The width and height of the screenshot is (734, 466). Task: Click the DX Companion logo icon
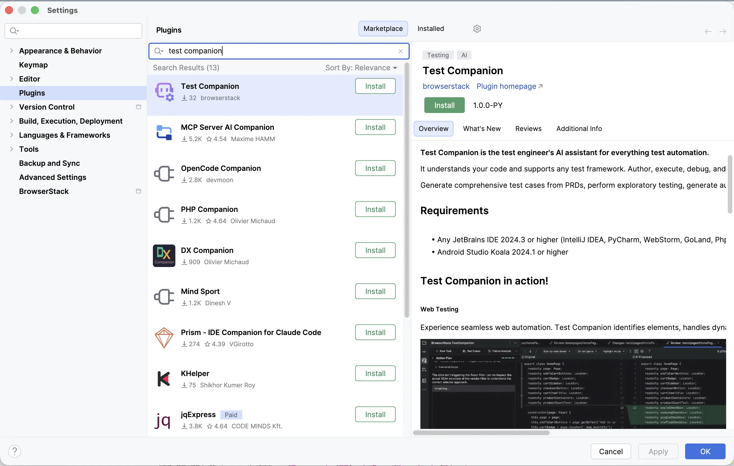(164, 256)
